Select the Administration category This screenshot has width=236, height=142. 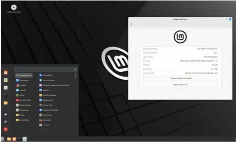[x=24, y=105]
